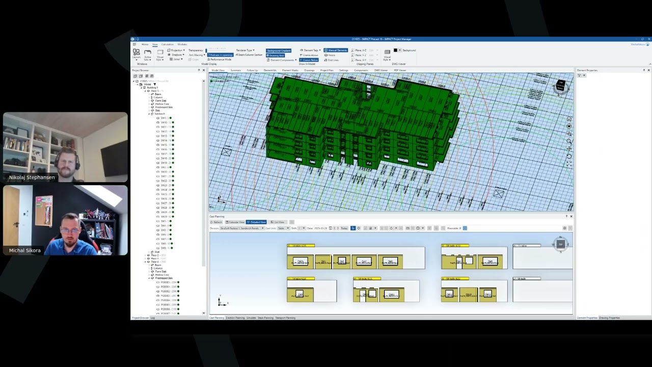Open the Calculation ribbon tab

click(168, 44)
